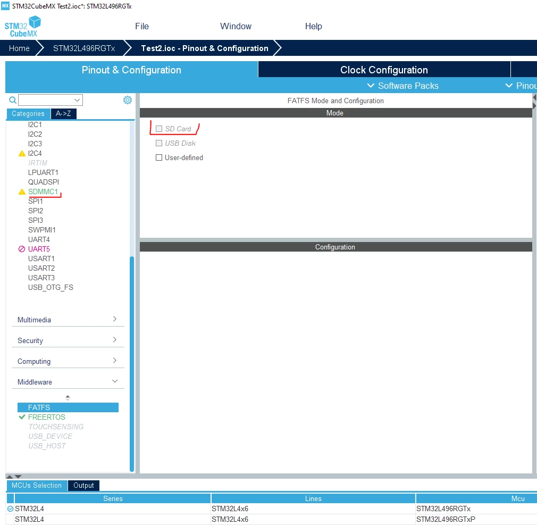
Task: Click the middleware list sort arrows
Action: pos(68,398)
